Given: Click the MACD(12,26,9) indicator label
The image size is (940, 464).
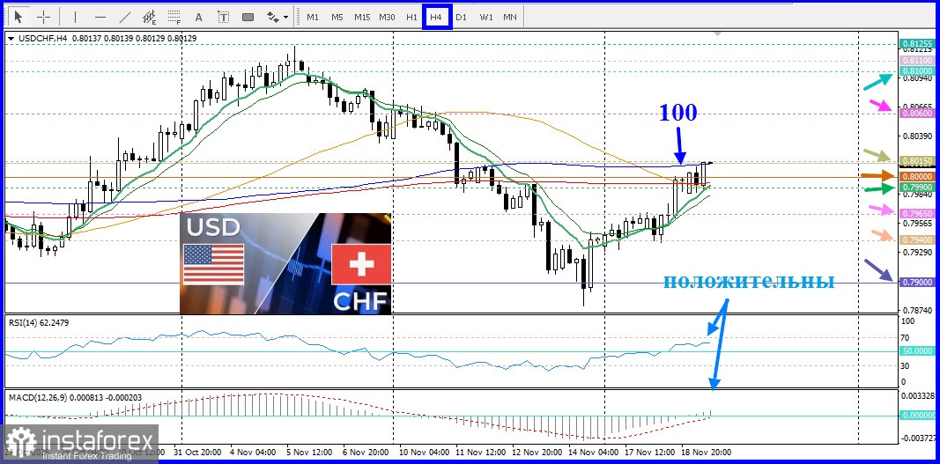Looking at the screenshot, I should [x=75, y=396].
